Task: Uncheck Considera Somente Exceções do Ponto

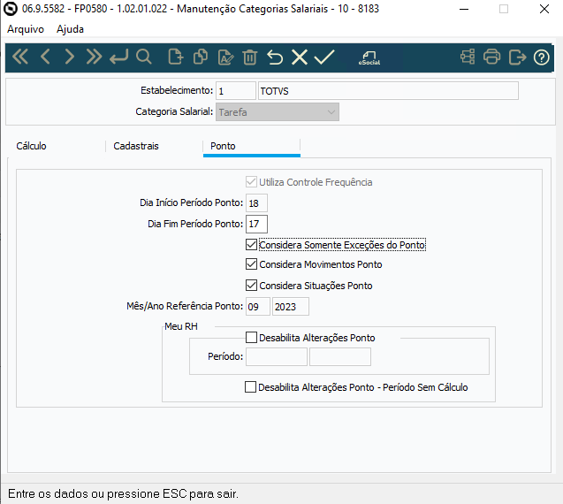Action: pos(251,245)
